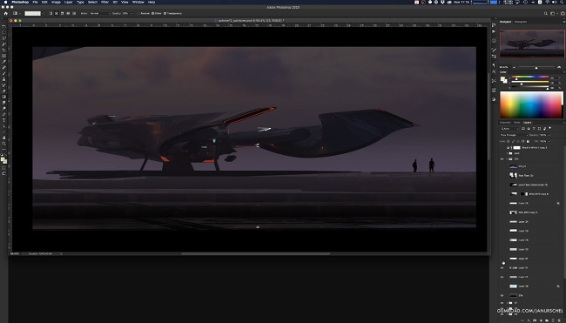
Task: Select the Crop tool in toolbar
Action: click(4, 50)
